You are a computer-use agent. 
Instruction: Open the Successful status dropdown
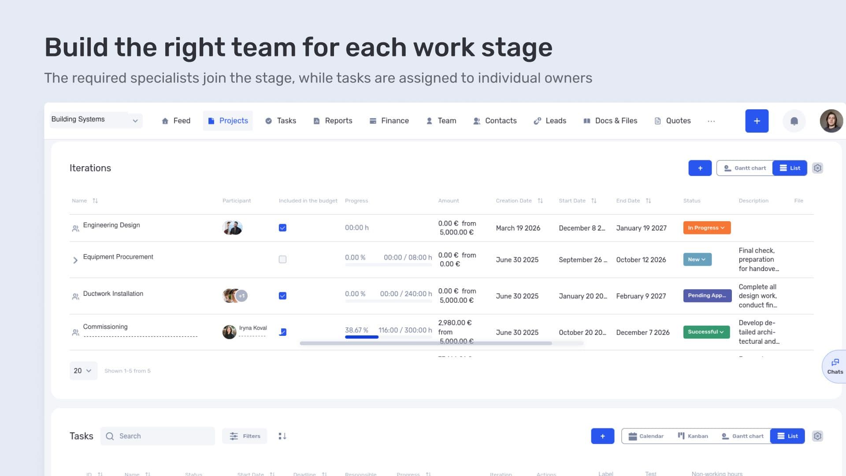click(706, 331)
